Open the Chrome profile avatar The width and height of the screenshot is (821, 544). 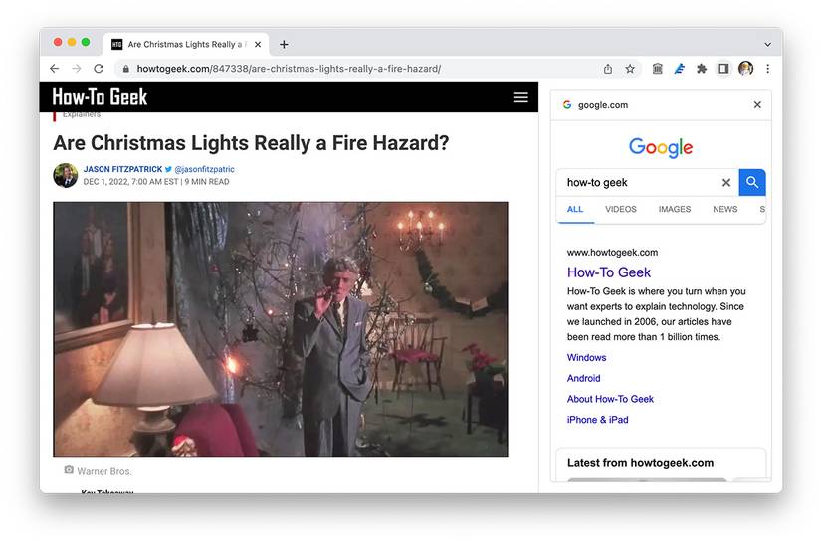[745, 68]
